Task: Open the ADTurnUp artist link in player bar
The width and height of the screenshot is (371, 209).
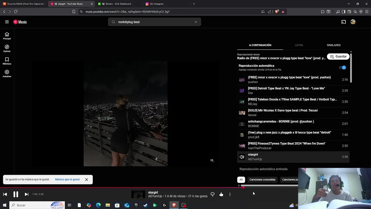Action: (x=155, y=196)
